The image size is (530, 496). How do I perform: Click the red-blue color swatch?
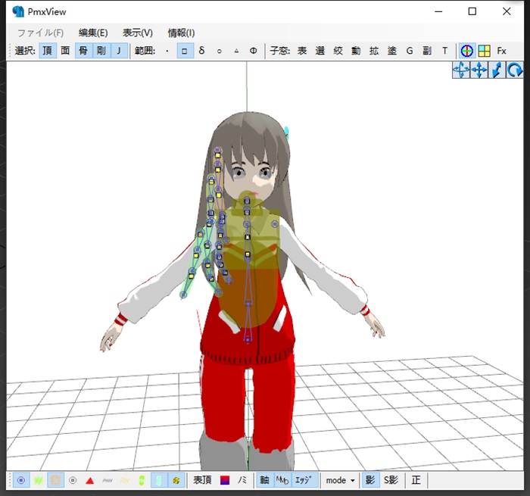pos(225,480)
